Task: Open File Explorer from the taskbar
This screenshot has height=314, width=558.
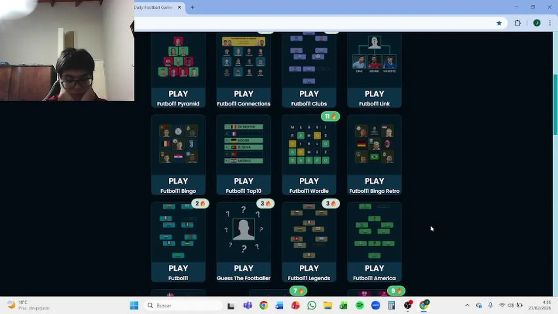Action: [327, 305]
